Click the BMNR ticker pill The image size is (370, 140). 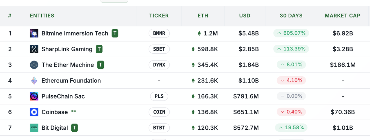click(159, 33)
